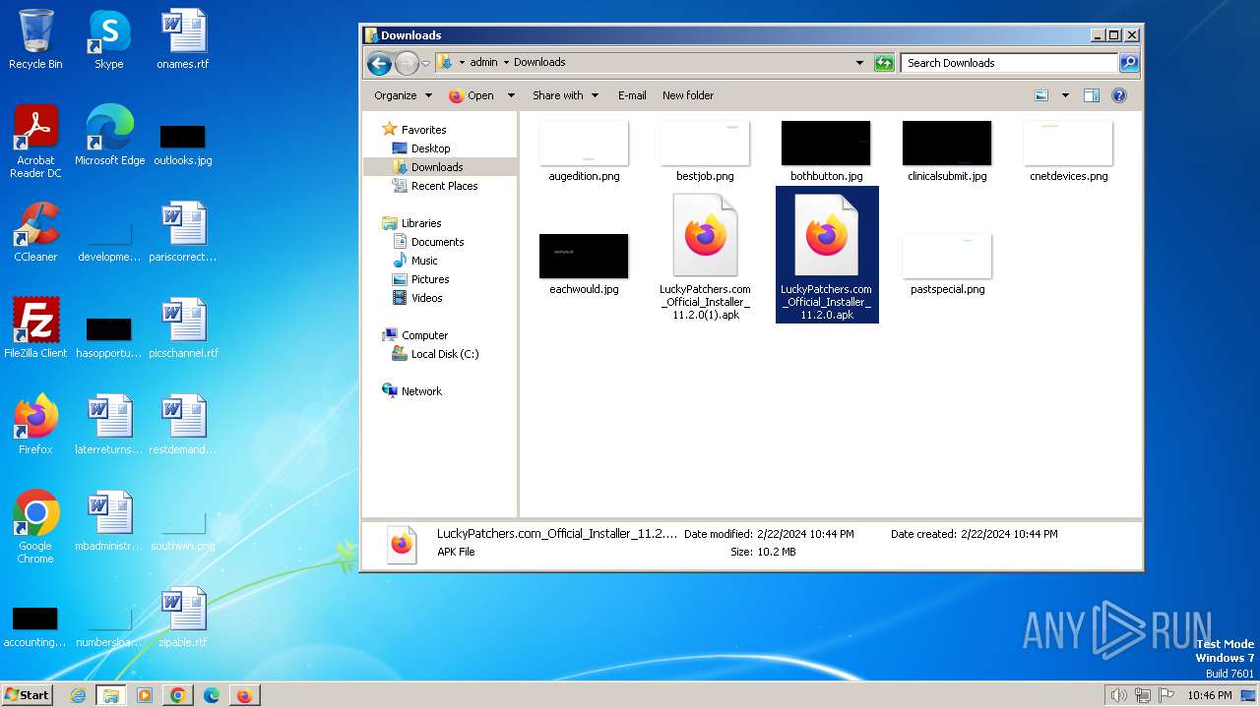1260x708 pixels.
Task: Open Videos library
Action: coord(426,298)
